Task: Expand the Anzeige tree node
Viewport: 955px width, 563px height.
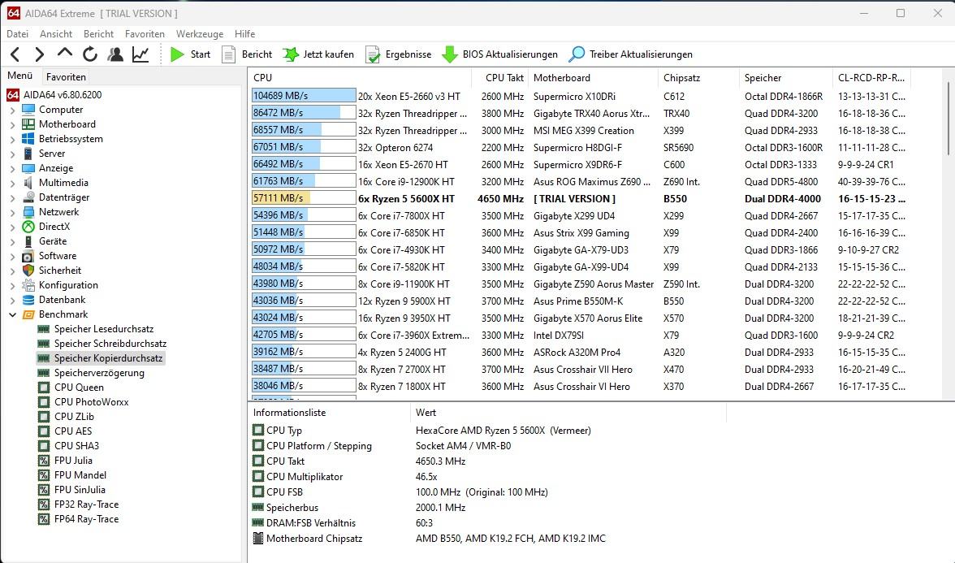Action: (x=13, y=168)
